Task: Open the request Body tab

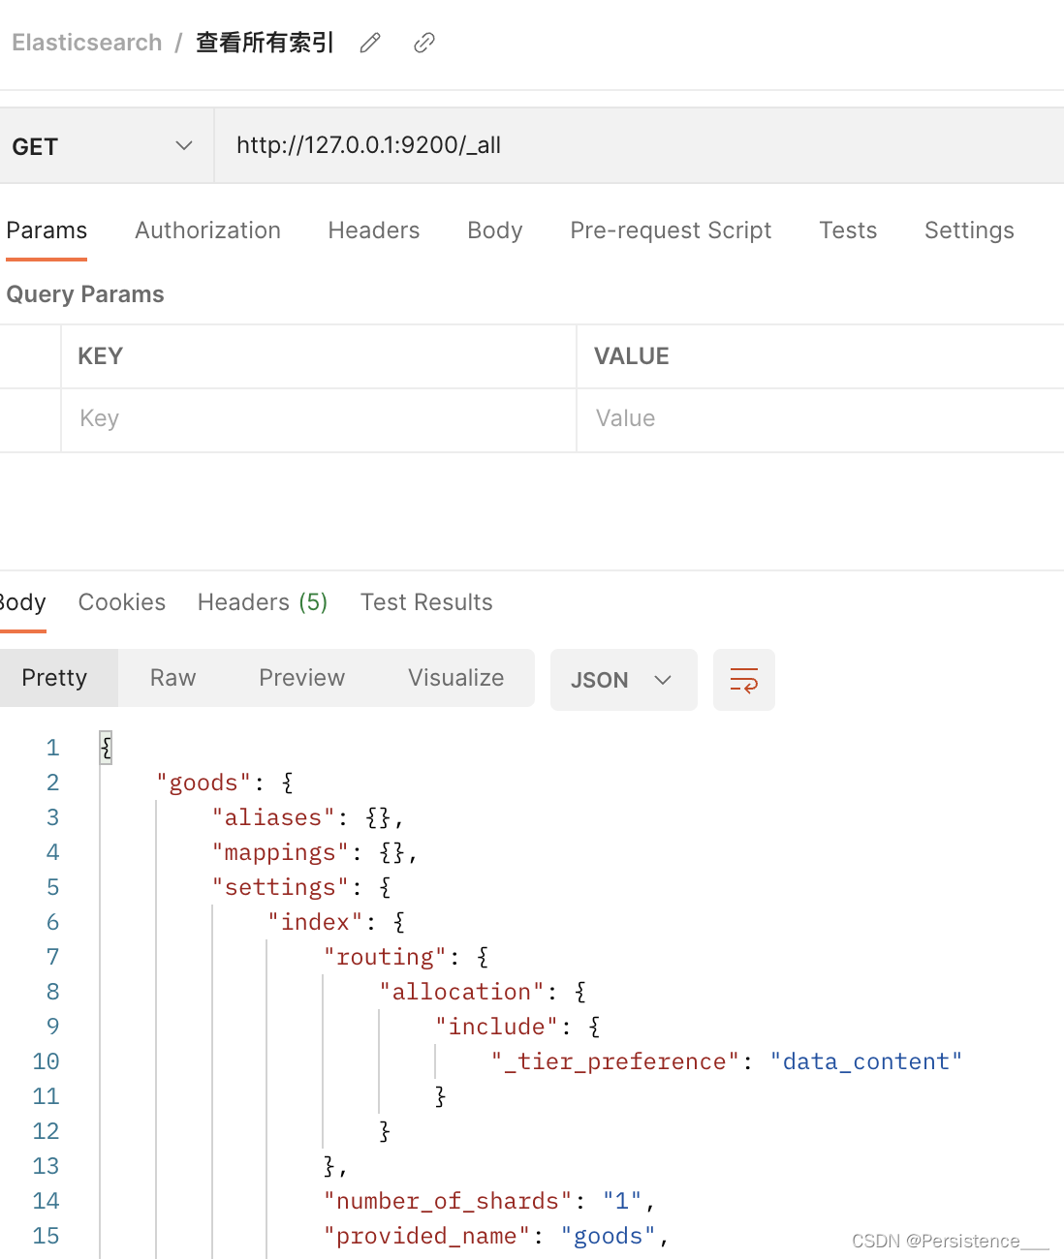Action: [x=494, y=230]
